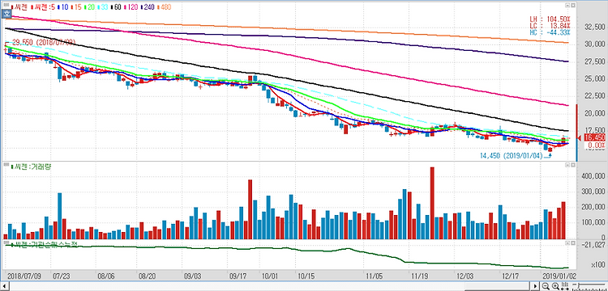The image size is (608, 291).
Task: Click the green 20 moving average legend
Action: tap(89, 6)
